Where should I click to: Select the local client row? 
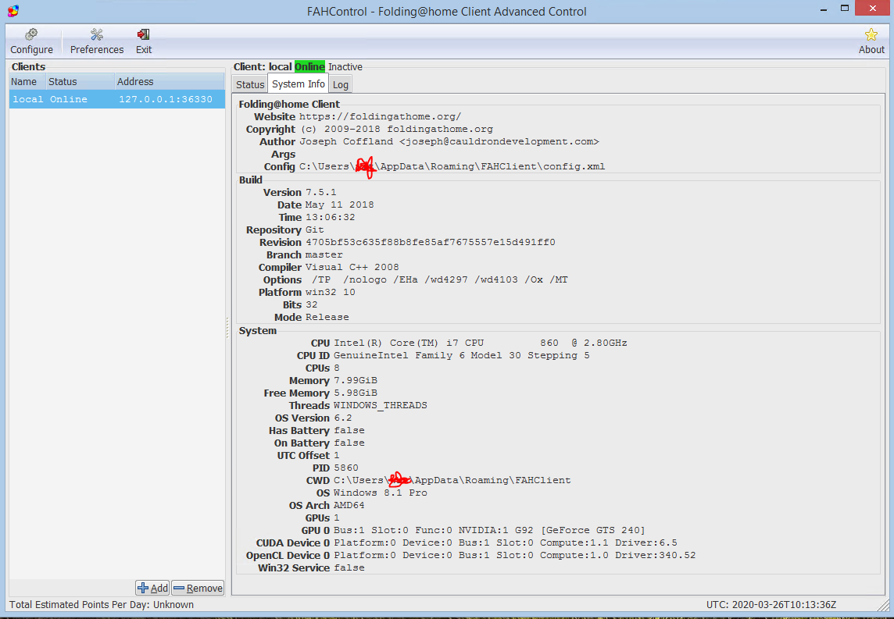click(116, 98)
